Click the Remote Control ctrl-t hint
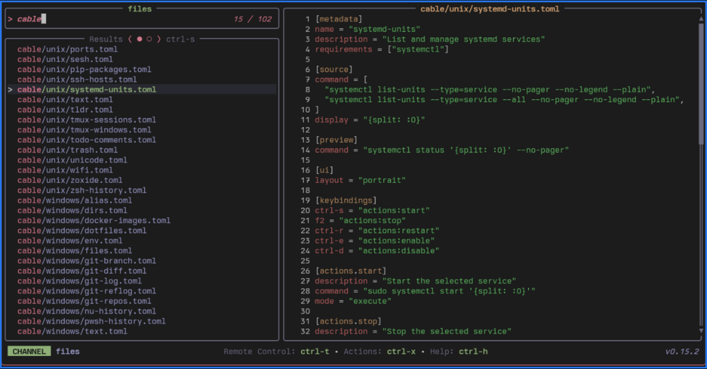Viewport: 707px width, 369px height. [x=313, y=352]
